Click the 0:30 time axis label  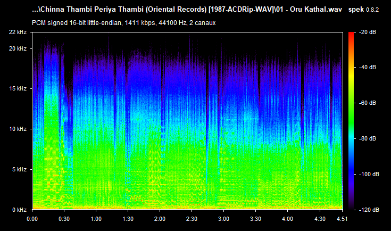[x=64, y=219]
